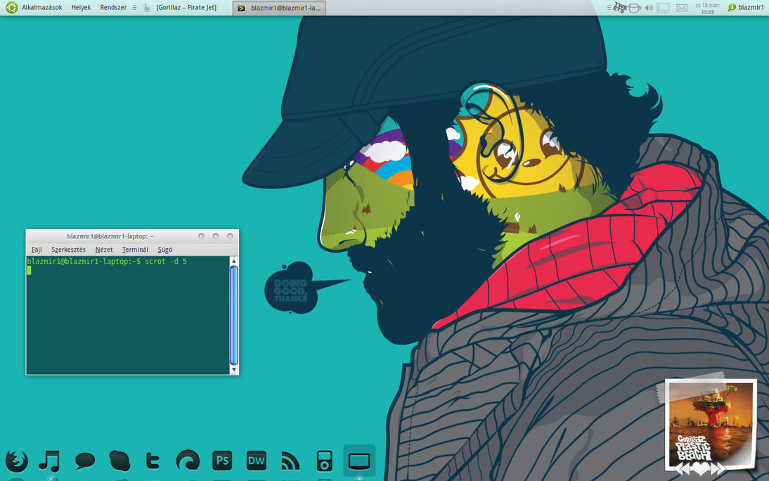Viewport: 769px width, 481px height.
Task: Click the panel grip handle before Tweets icon
Action: pyautogui.click(x=609, y=7)
